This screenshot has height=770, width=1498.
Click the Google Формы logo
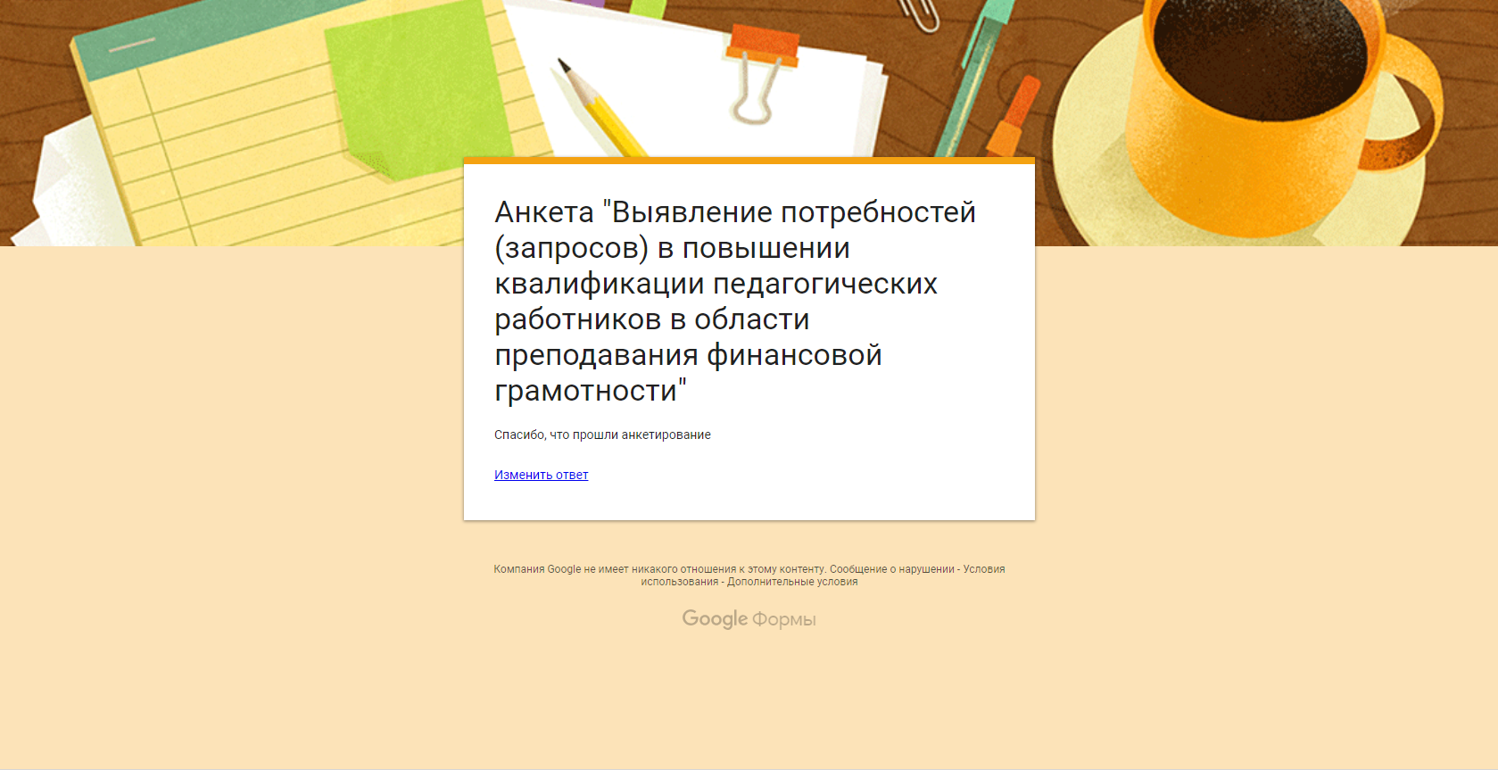[x=749, y=619]
